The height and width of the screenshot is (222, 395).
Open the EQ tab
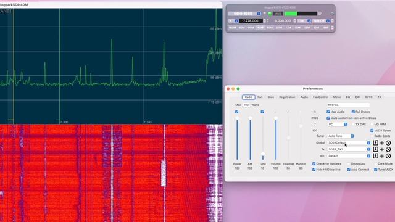348,97
